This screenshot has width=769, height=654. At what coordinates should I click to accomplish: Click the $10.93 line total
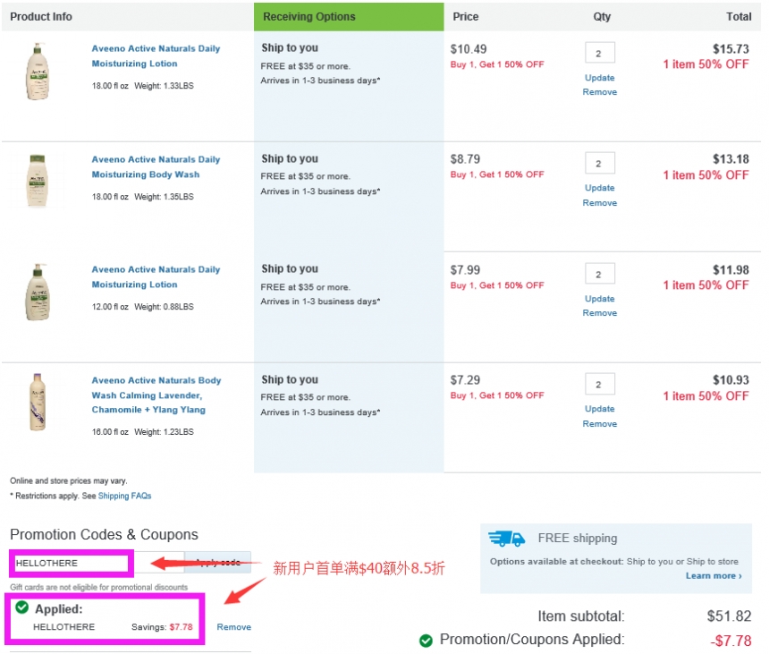coord(731,379)
